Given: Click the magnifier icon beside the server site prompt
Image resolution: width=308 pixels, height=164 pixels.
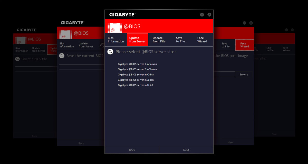Looking at the screenshot, I should [x=110, y=52].
